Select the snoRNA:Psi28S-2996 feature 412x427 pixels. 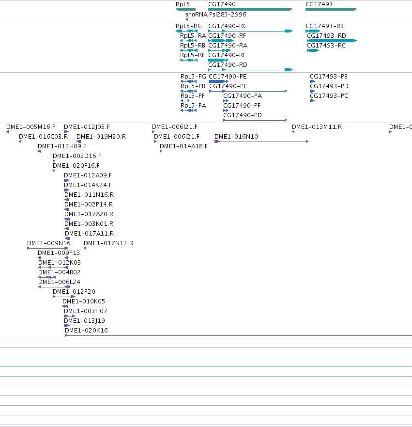[186, 19]
